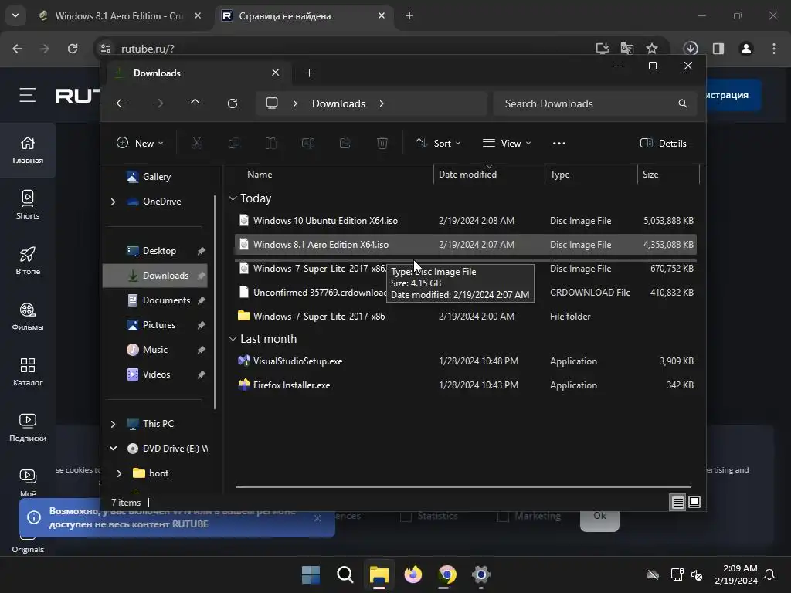791x593 pixels.
Task: Toggle the Marketing cookie checkbox
Action: 503,517
